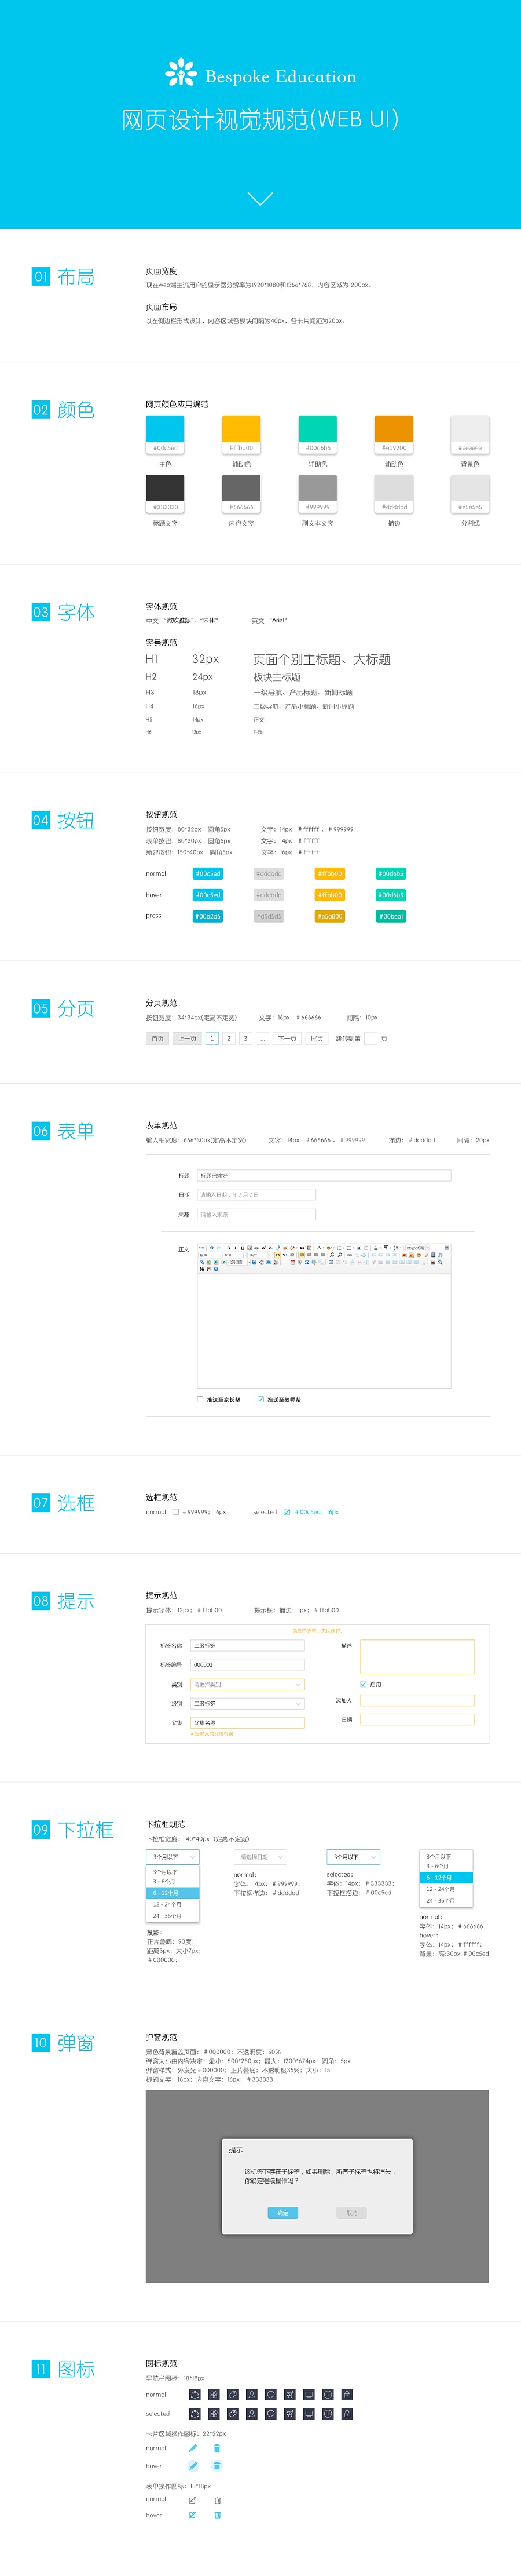Click the lock icon in navigation normal row

pyautogui.click(x=346, y=2395)
